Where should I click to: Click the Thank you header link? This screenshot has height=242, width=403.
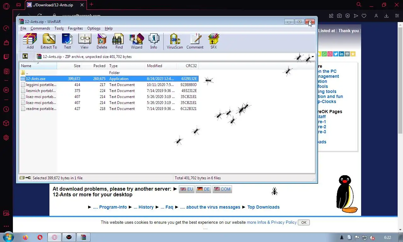point(349,31)
